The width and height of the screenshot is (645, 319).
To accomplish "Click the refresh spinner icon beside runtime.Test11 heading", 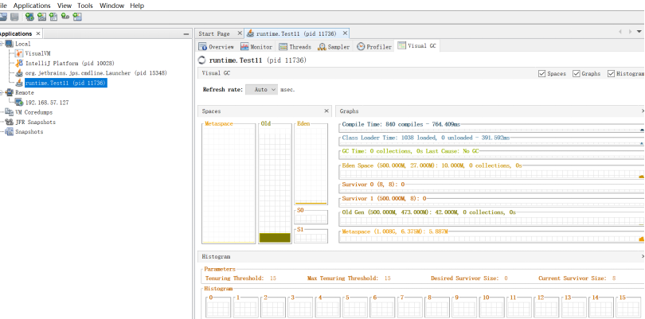I will click(202, 60).
